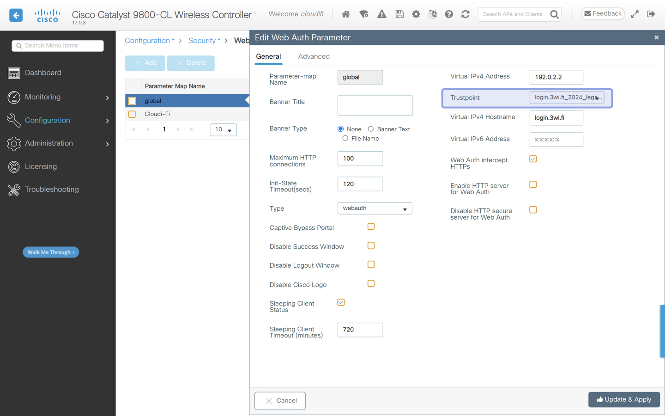Click the logout icon at top right
Viewport: 665px width, 416px height.
[651, 14]
